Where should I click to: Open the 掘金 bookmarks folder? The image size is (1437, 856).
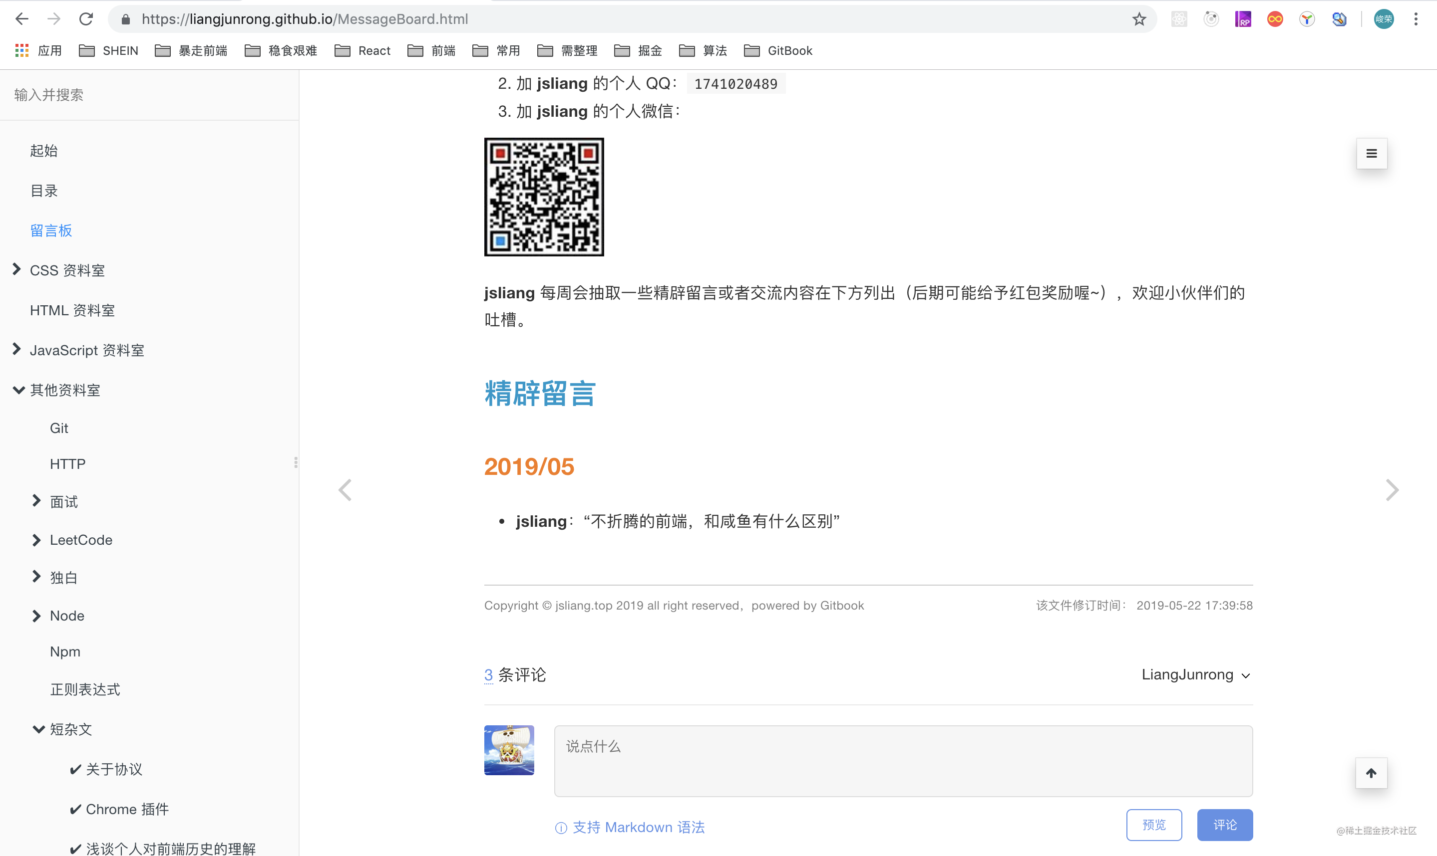pos(638,51)
